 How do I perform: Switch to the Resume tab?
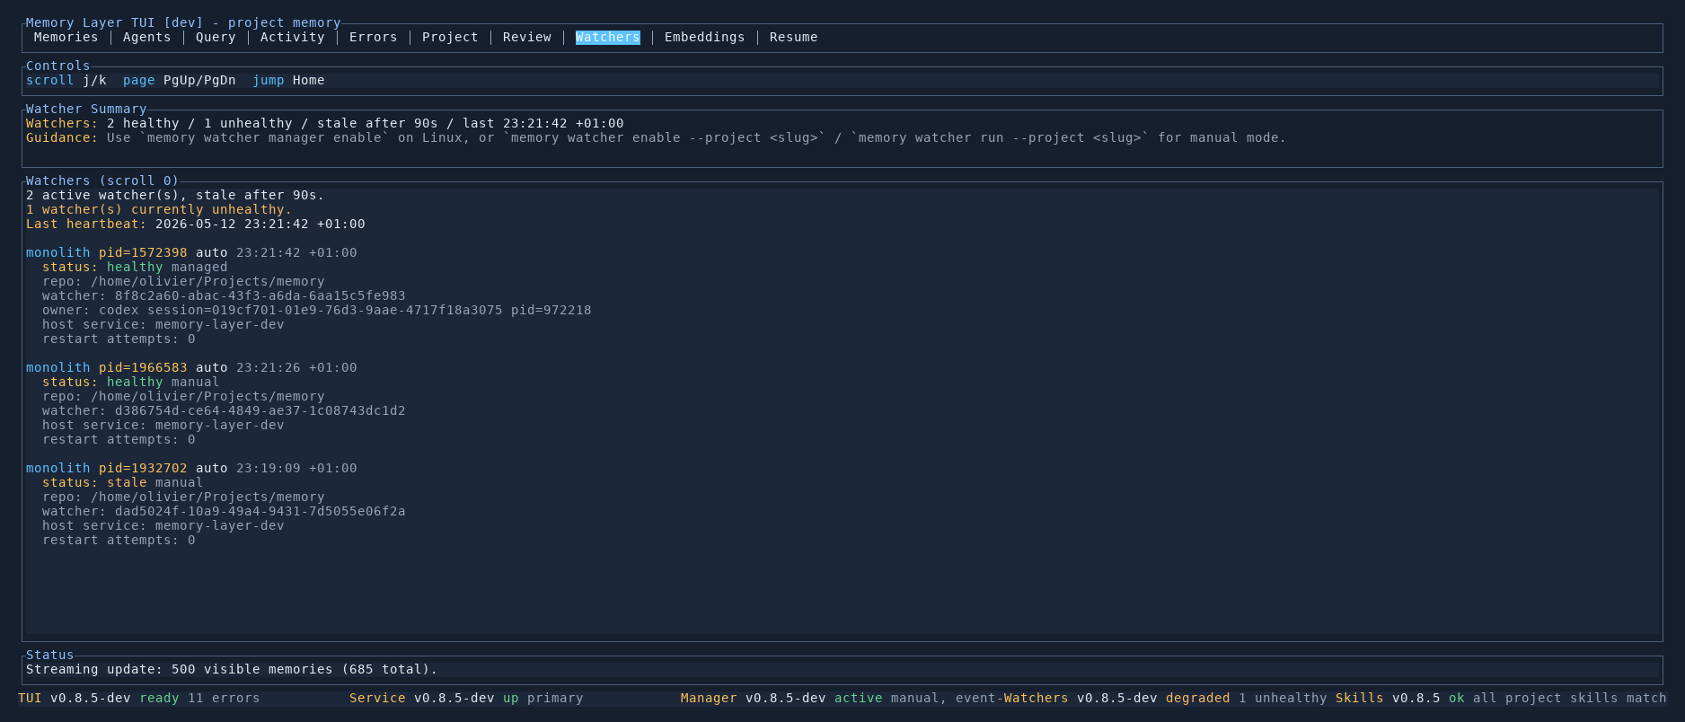pyautogui.click(x=793, y=37)
